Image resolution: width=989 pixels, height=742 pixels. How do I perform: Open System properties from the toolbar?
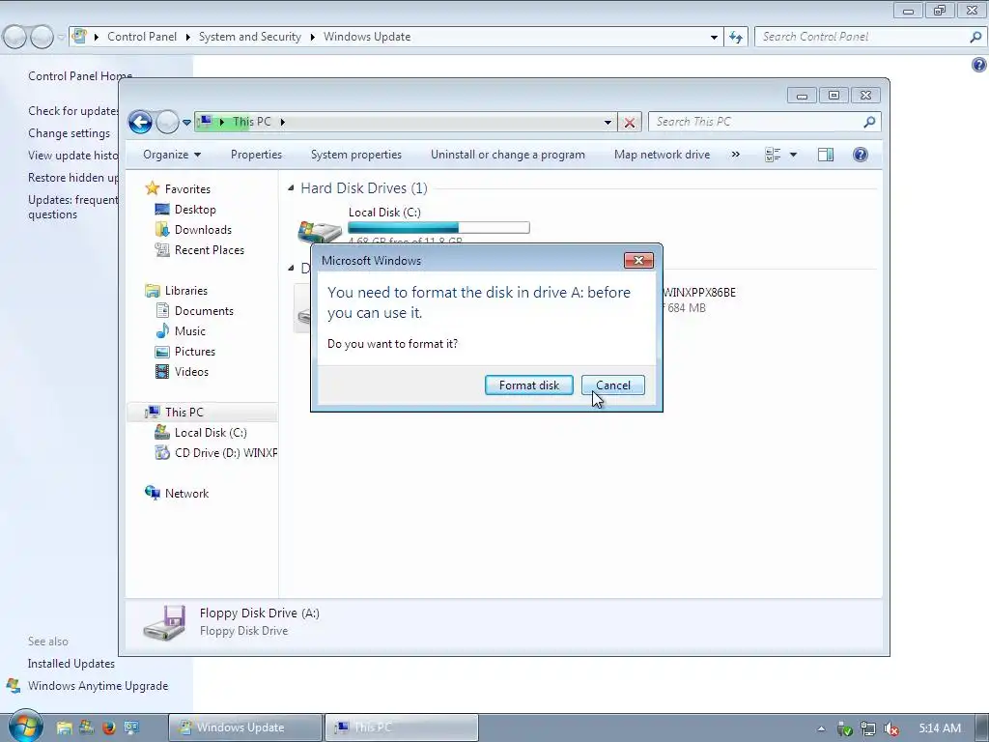pyautogui.click(x=356, y=155)
